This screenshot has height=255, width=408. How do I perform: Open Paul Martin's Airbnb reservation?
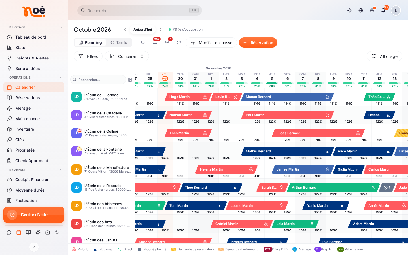[287, 115]
